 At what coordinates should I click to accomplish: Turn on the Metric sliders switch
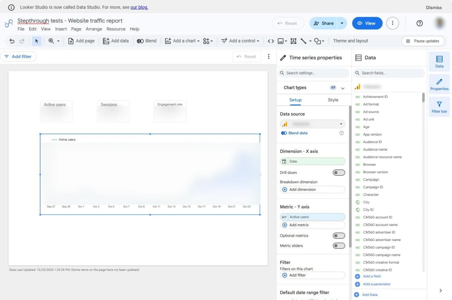coord(339,246)
